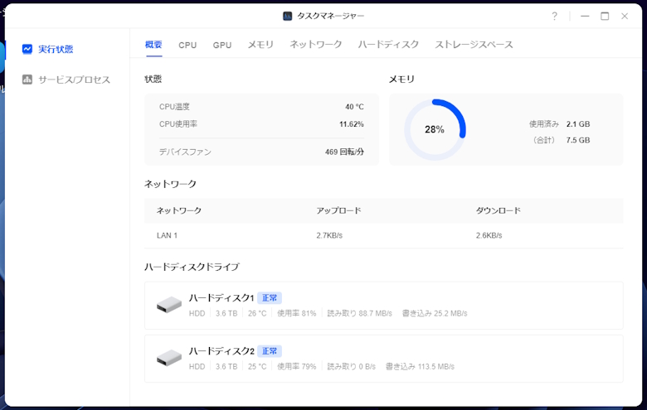647x410 pixels.
Task: Click the タスクマネージャー title bar app icon
Action: [x=287, y=16]
